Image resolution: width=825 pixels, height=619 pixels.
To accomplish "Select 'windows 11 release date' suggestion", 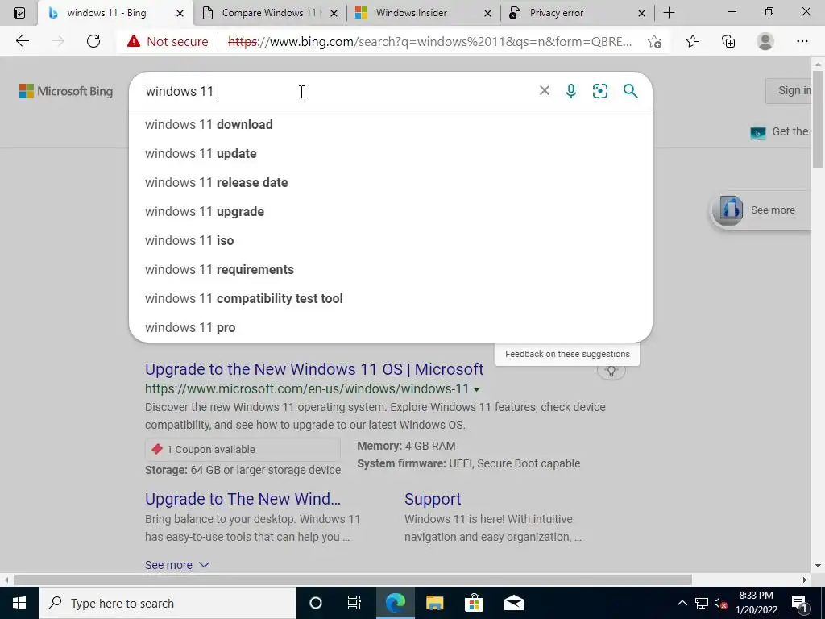I will pos(391,183).
